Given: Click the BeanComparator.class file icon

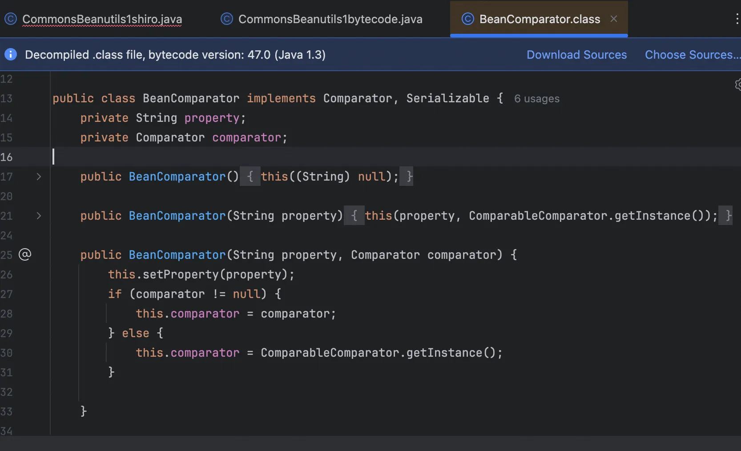Looking at the screenshot, I should coord(467,19).
